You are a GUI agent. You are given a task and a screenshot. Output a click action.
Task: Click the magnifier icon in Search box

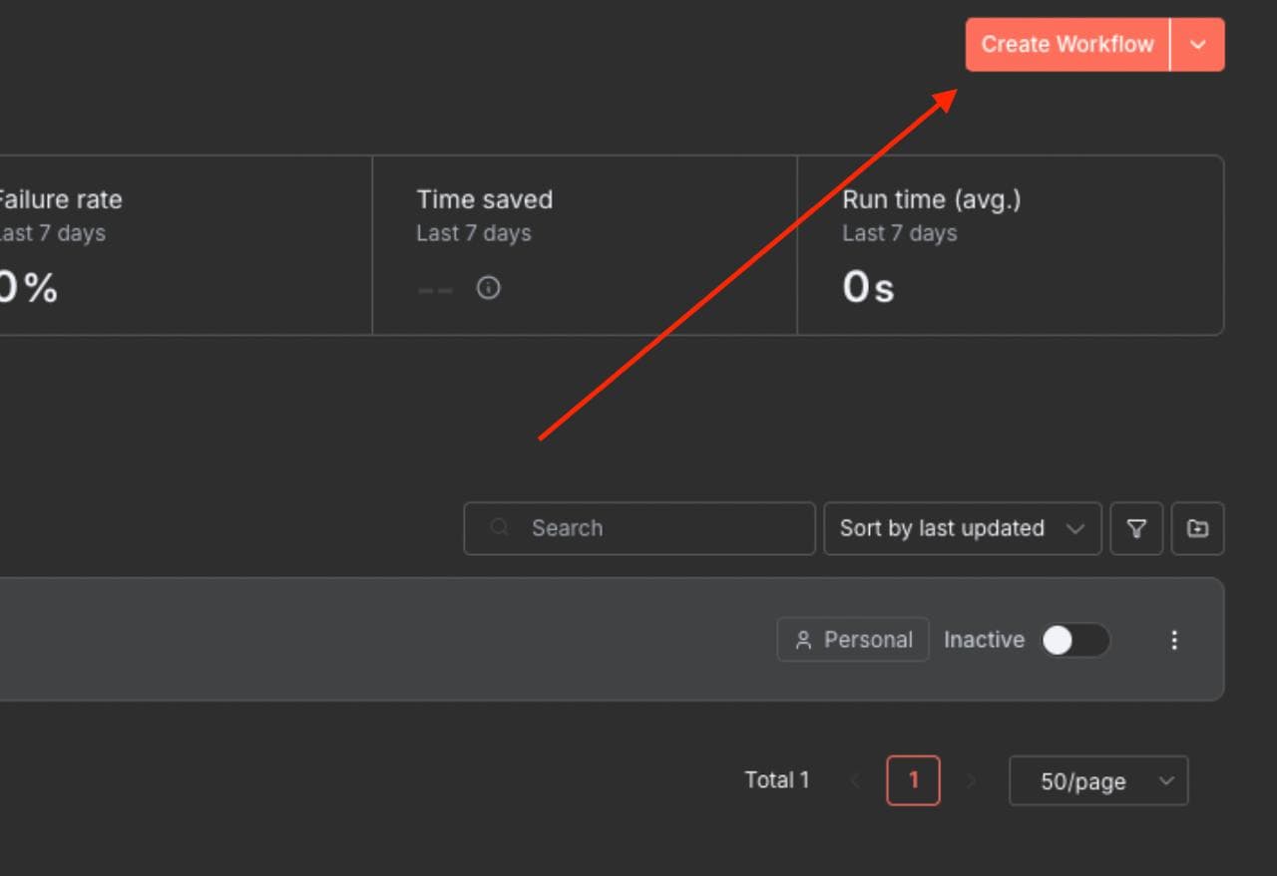click(500, 528)
